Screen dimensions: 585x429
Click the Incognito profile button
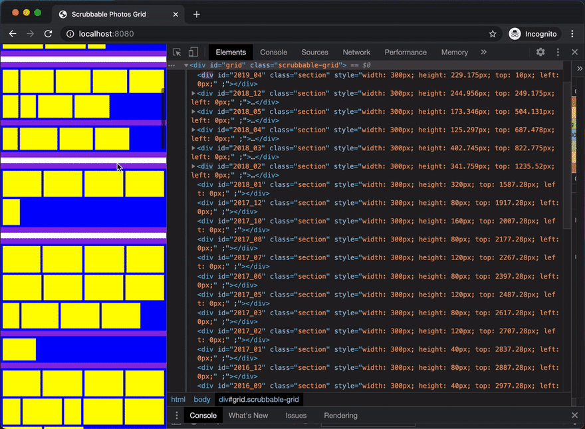tap(534, 34)
